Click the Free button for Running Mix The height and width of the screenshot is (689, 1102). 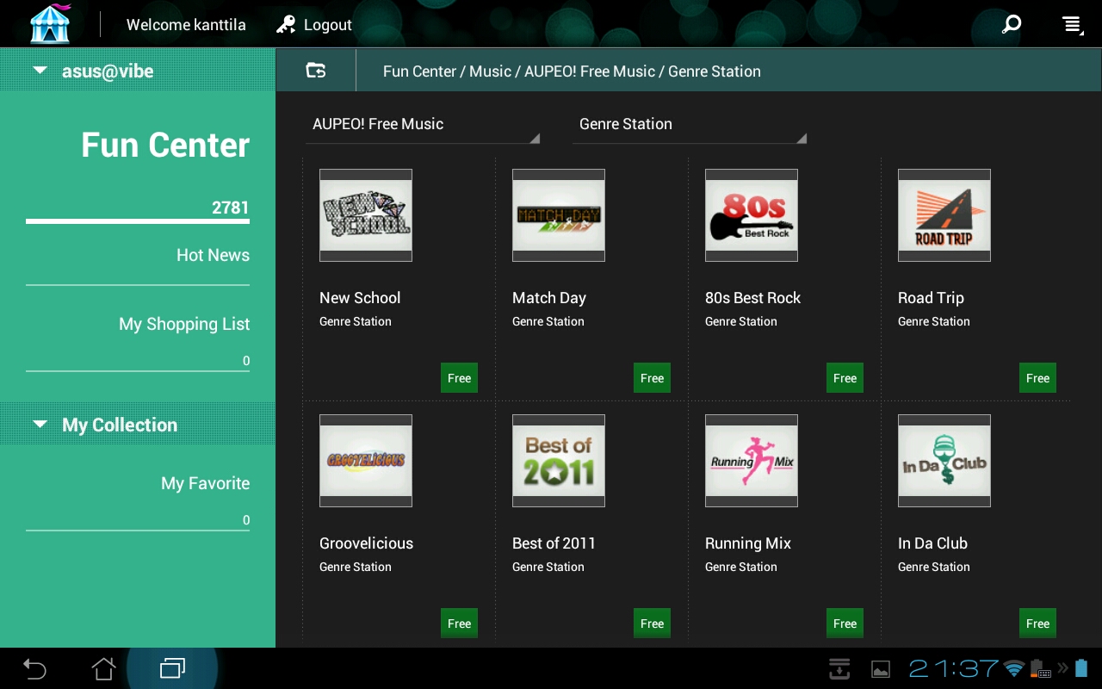click(x=845, y=624)
